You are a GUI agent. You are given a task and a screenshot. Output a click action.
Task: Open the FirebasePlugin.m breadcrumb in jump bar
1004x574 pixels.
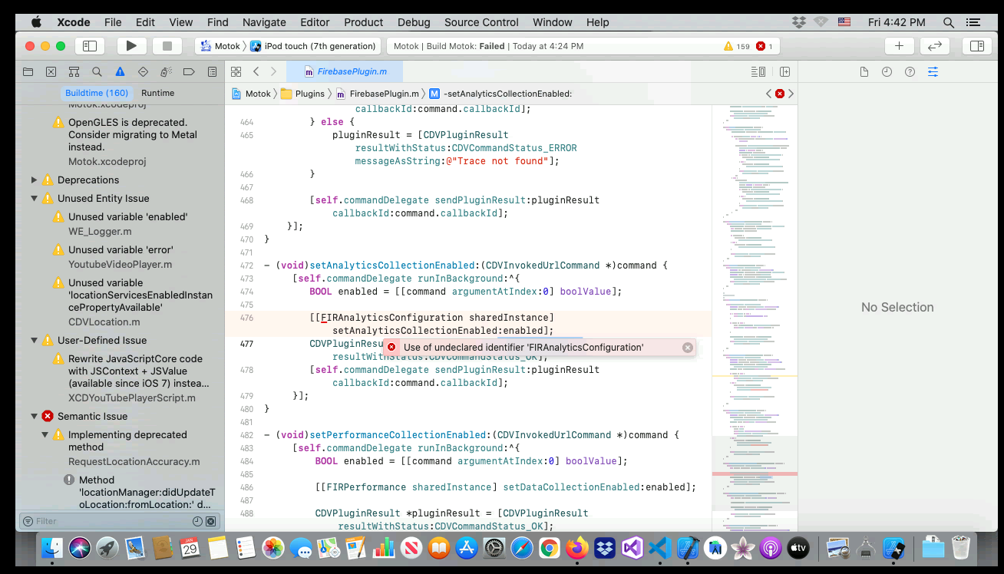pyautogui.click(x=377, y=94)
